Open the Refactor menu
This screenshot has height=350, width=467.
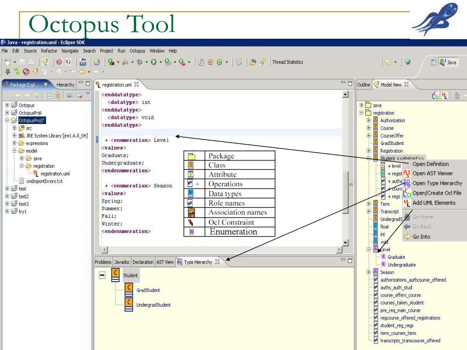49,51
